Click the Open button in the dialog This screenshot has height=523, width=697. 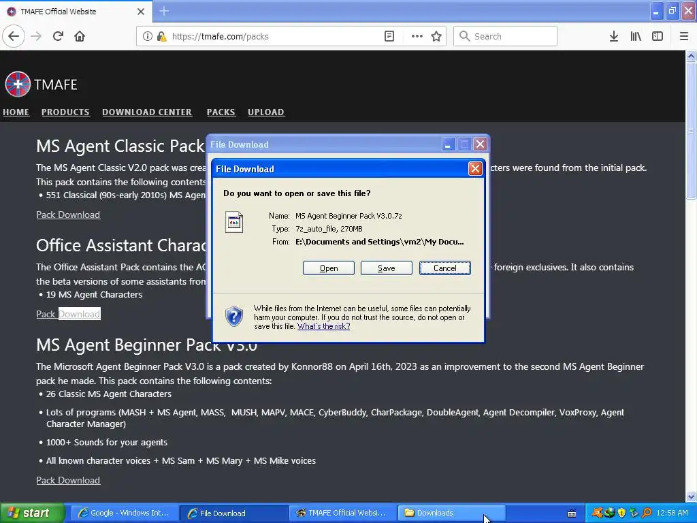(329, 268)
